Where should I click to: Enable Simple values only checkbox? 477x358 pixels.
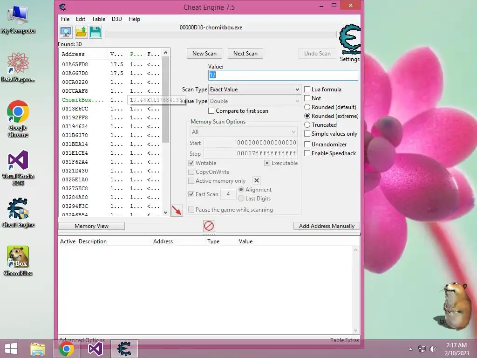(307, 133)
